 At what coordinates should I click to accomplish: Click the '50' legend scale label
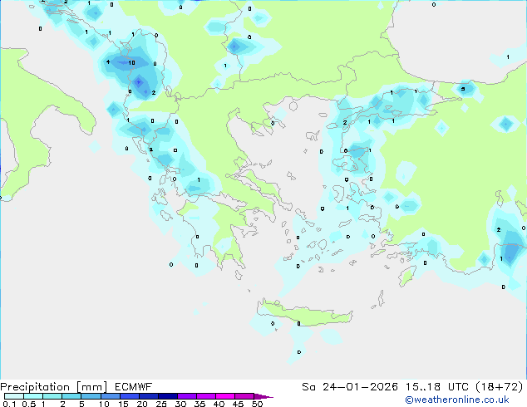257,404
